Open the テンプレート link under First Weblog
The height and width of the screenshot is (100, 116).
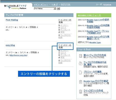click(65, 30)
